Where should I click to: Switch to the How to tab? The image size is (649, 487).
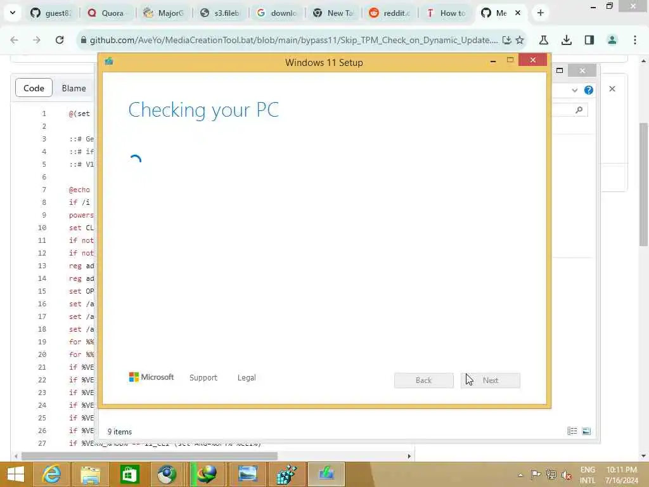point(446,13)
